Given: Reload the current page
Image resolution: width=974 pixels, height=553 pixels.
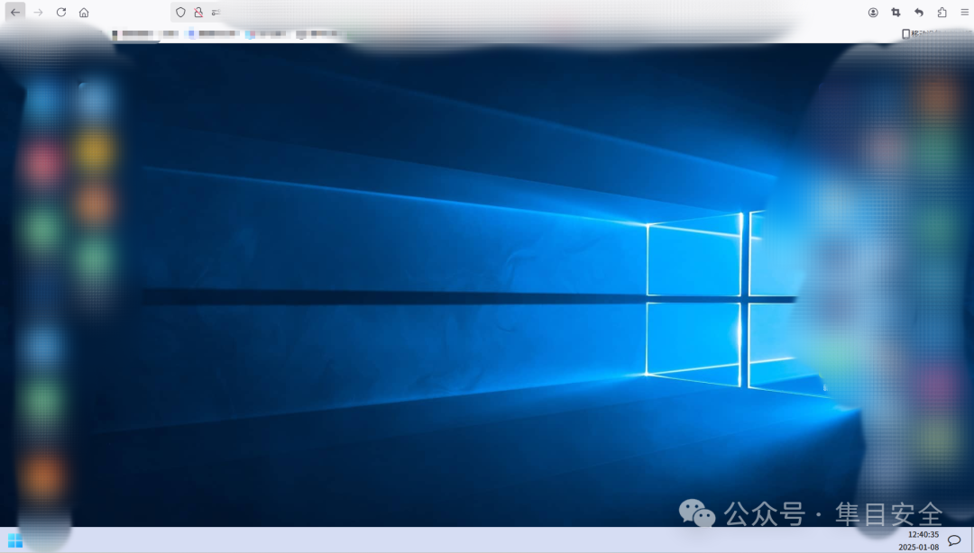Looking at the screenshot, I should [61, 13].
